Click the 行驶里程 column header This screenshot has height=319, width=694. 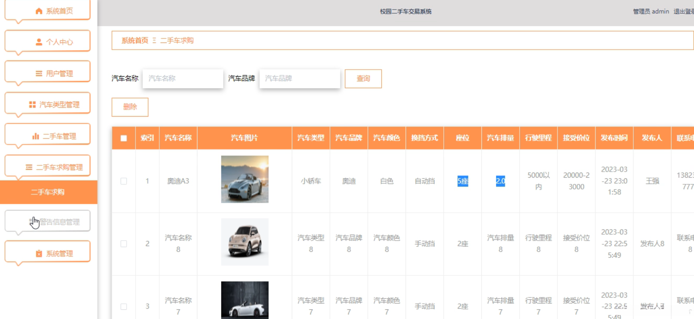[x=538, y=138]
